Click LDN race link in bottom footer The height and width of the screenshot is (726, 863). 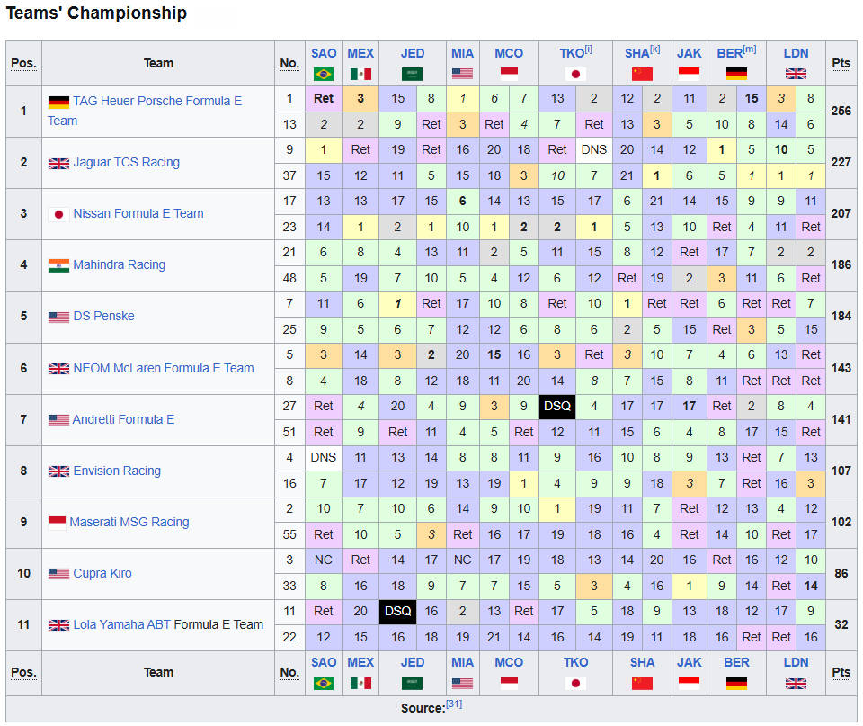(796, 663)
